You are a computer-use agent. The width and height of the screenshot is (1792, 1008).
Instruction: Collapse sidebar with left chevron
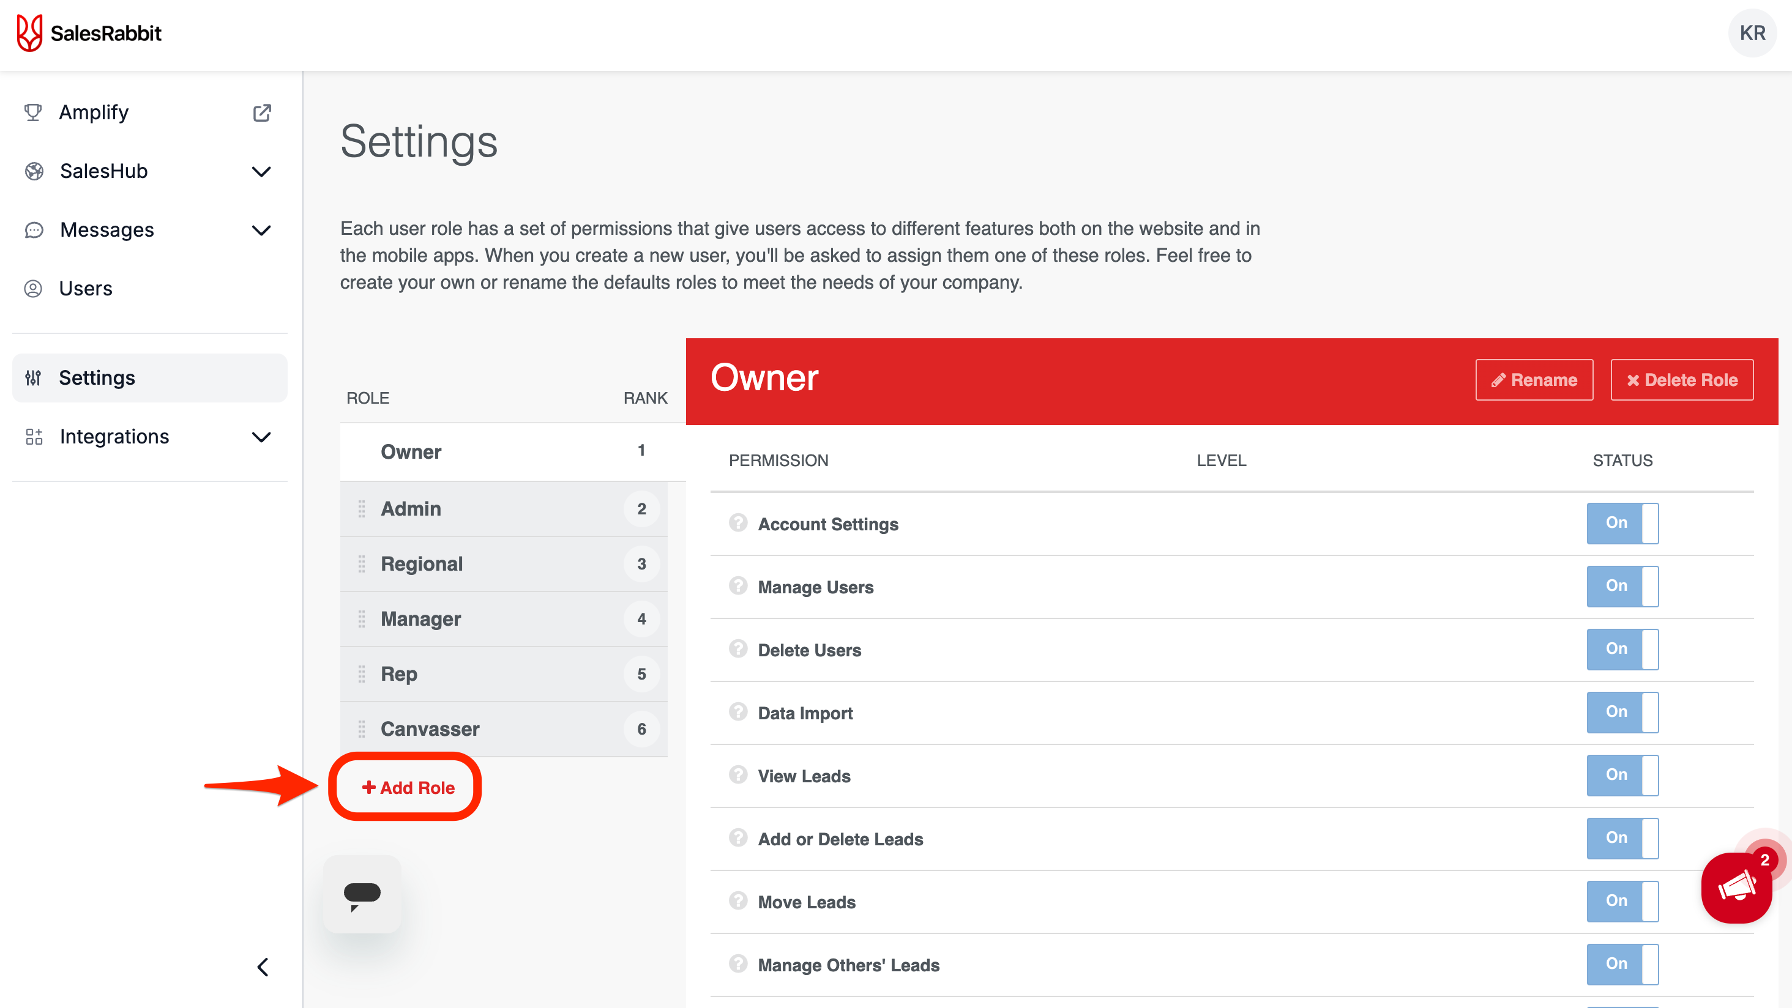pyautogui.click(x=263, y=967)
